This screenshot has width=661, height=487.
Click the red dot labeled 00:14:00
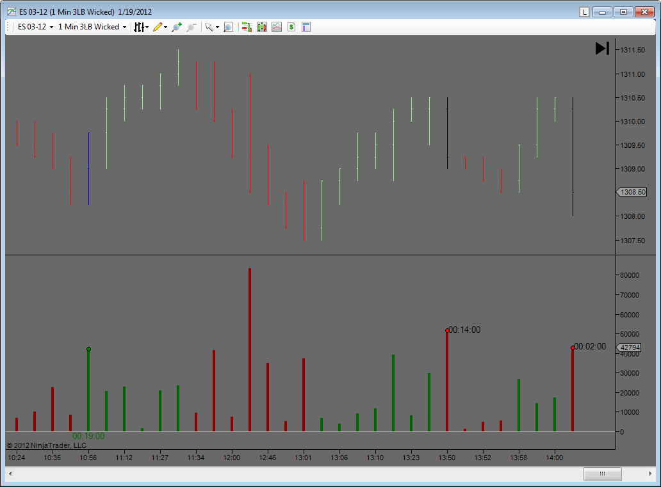(447, 331)
